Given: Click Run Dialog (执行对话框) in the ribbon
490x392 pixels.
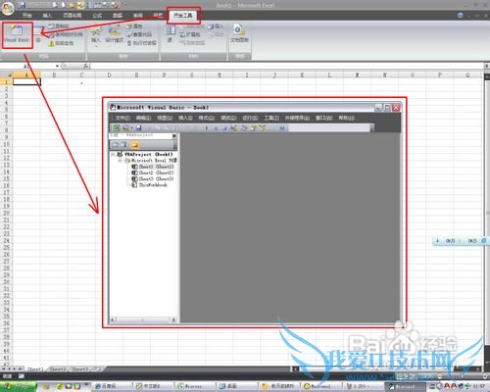Looking at the screenshot, I should [142, 43].
